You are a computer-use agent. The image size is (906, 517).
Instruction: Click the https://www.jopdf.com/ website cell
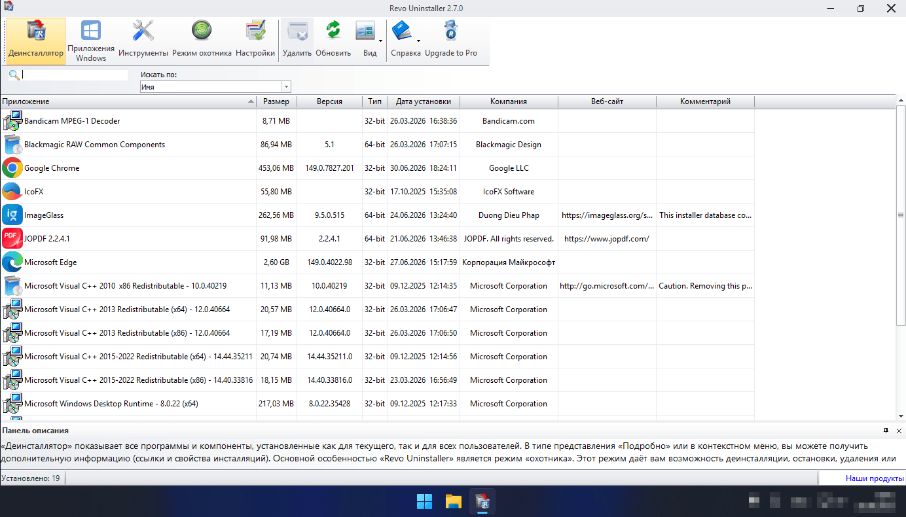tap(607, 239)
